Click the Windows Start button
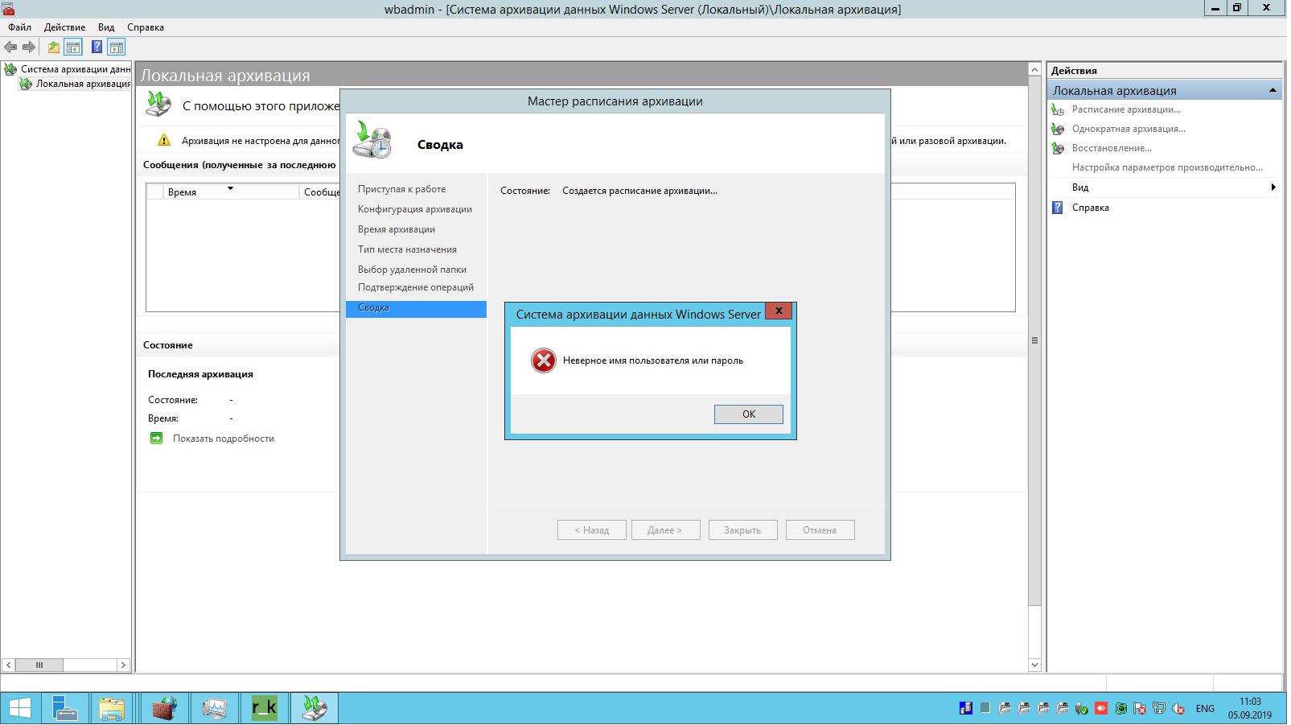The height and width of the screenshot is (725, 1291). 19,708
